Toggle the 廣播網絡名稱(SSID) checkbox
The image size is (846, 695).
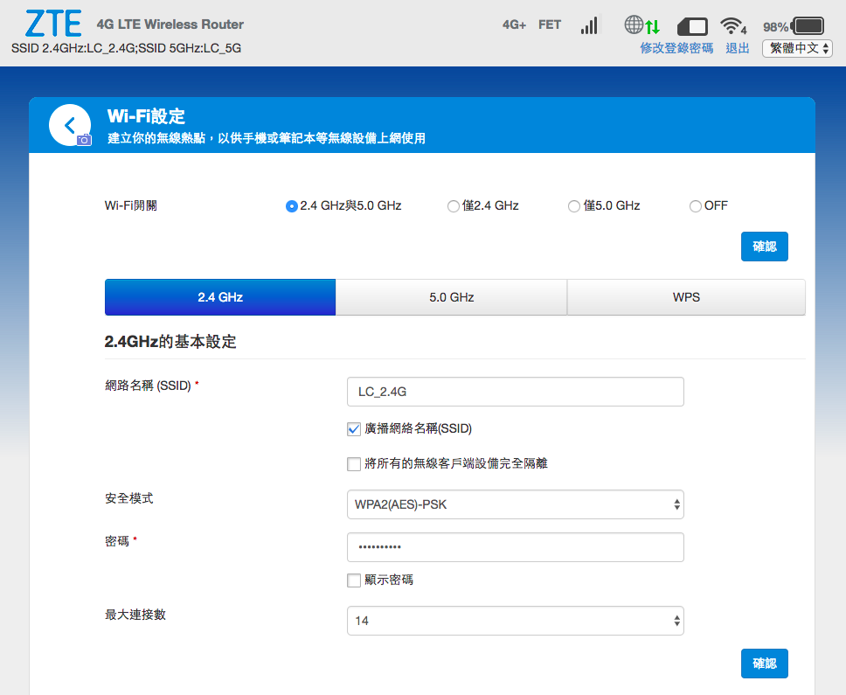354,429
